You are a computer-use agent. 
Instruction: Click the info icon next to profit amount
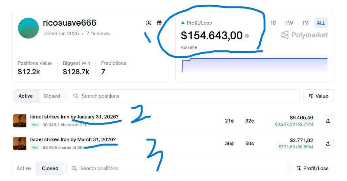pos(247,36)
